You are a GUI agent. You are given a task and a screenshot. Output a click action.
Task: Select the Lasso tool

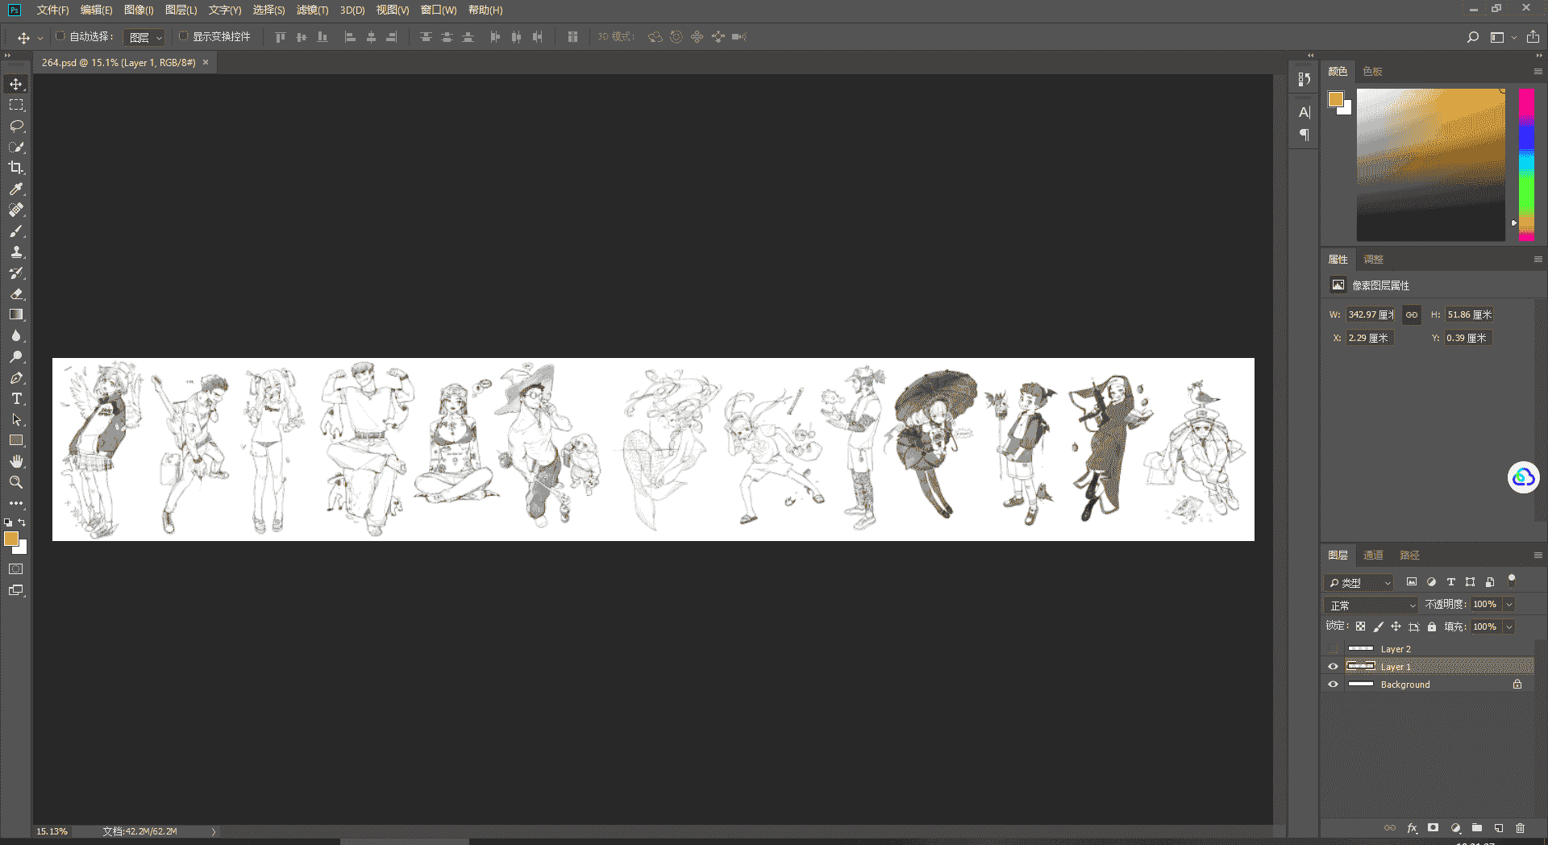[x=16, y=126]
